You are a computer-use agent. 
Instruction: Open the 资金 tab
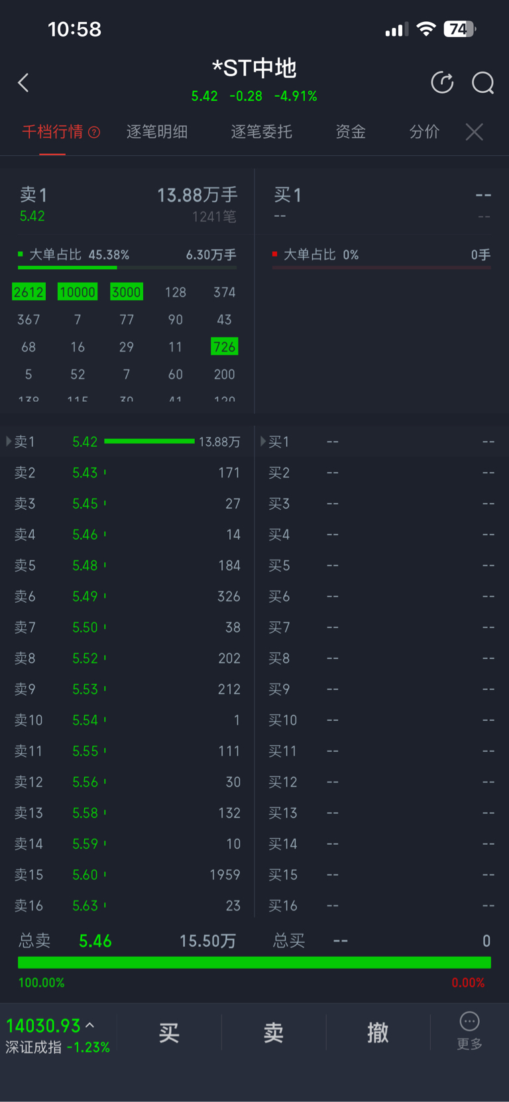351,132
